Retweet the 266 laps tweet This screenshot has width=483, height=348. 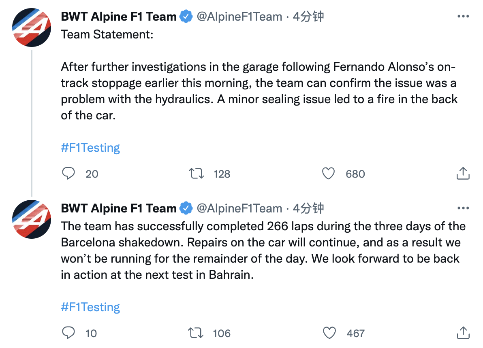pyautogui.click(x=197, y=333)
